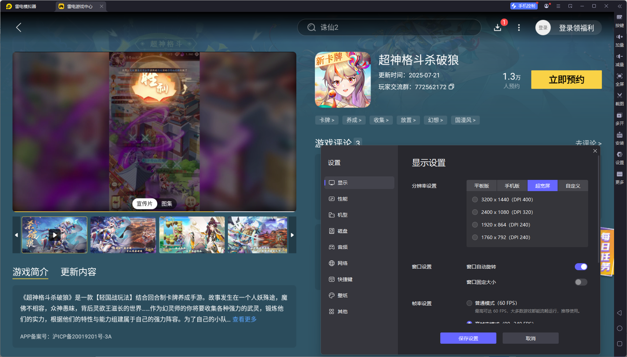Open 去评论 review link

588,143
